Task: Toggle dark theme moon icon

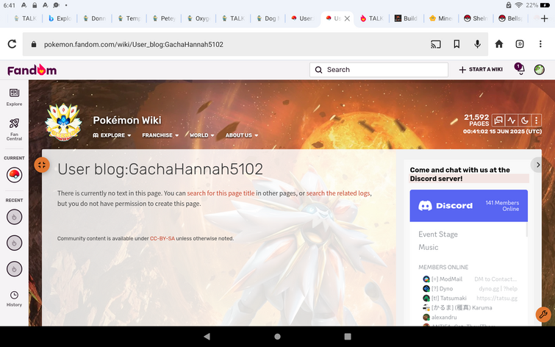Action: (524, 121)
